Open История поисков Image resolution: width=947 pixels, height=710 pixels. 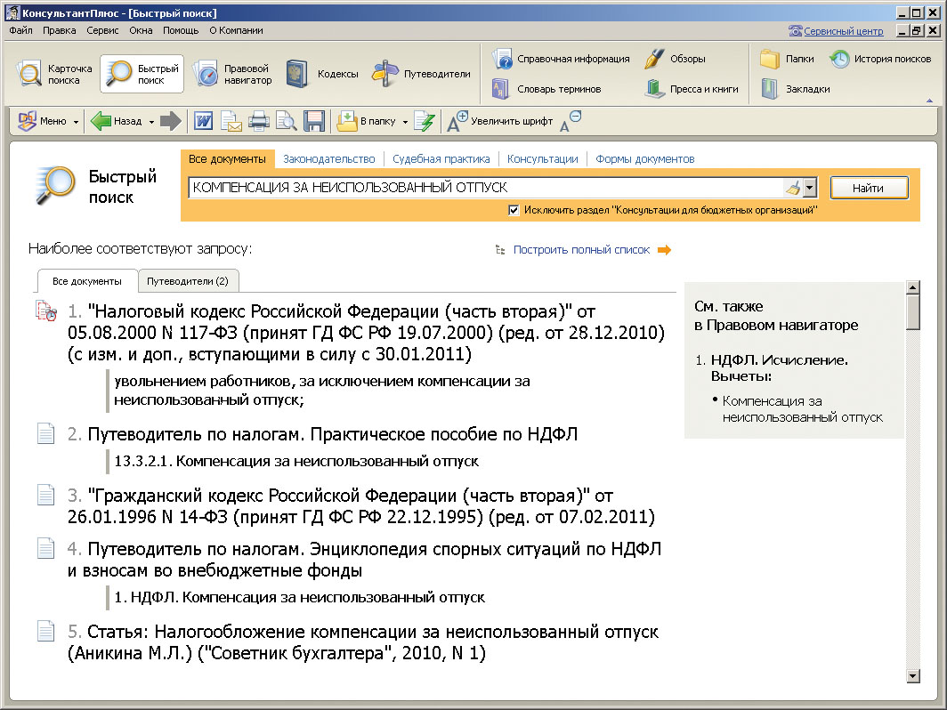pos(880,59)
